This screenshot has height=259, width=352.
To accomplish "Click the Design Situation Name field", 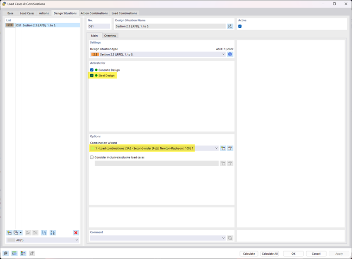I will pyautogui.click(x=170, y=26).
